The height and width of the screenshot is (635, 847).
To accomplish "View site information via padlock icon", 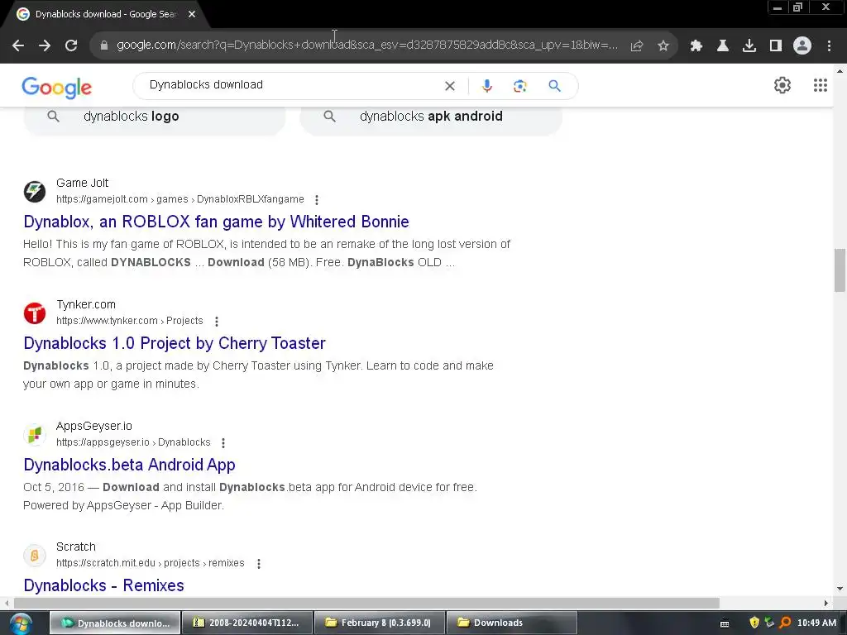I will pos(104,45).
